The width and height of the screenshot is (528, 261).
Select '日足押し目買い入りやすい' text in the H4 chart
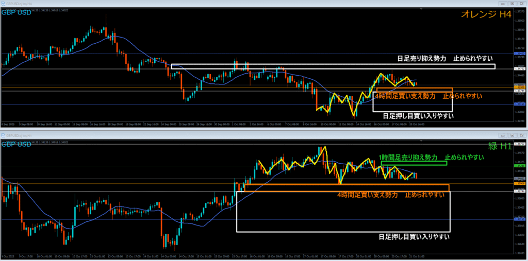(x=418, y=116)
